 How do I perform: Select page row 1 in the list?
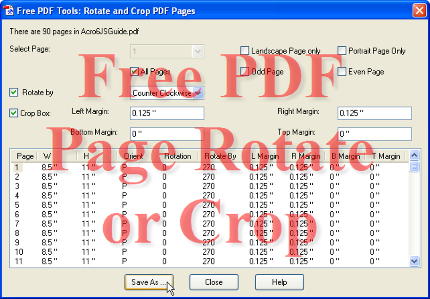210,167
